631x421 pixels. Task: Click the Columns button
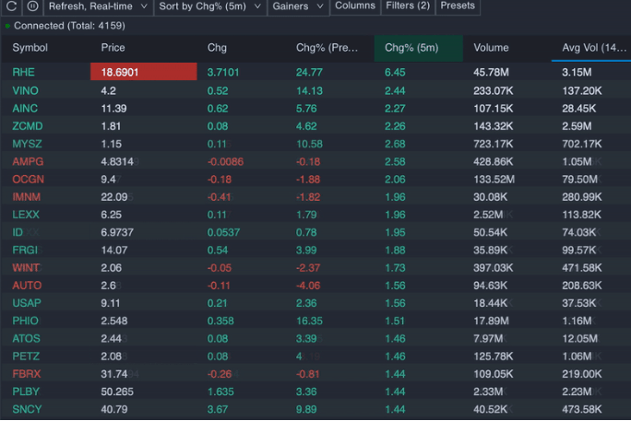click(355, 6)
